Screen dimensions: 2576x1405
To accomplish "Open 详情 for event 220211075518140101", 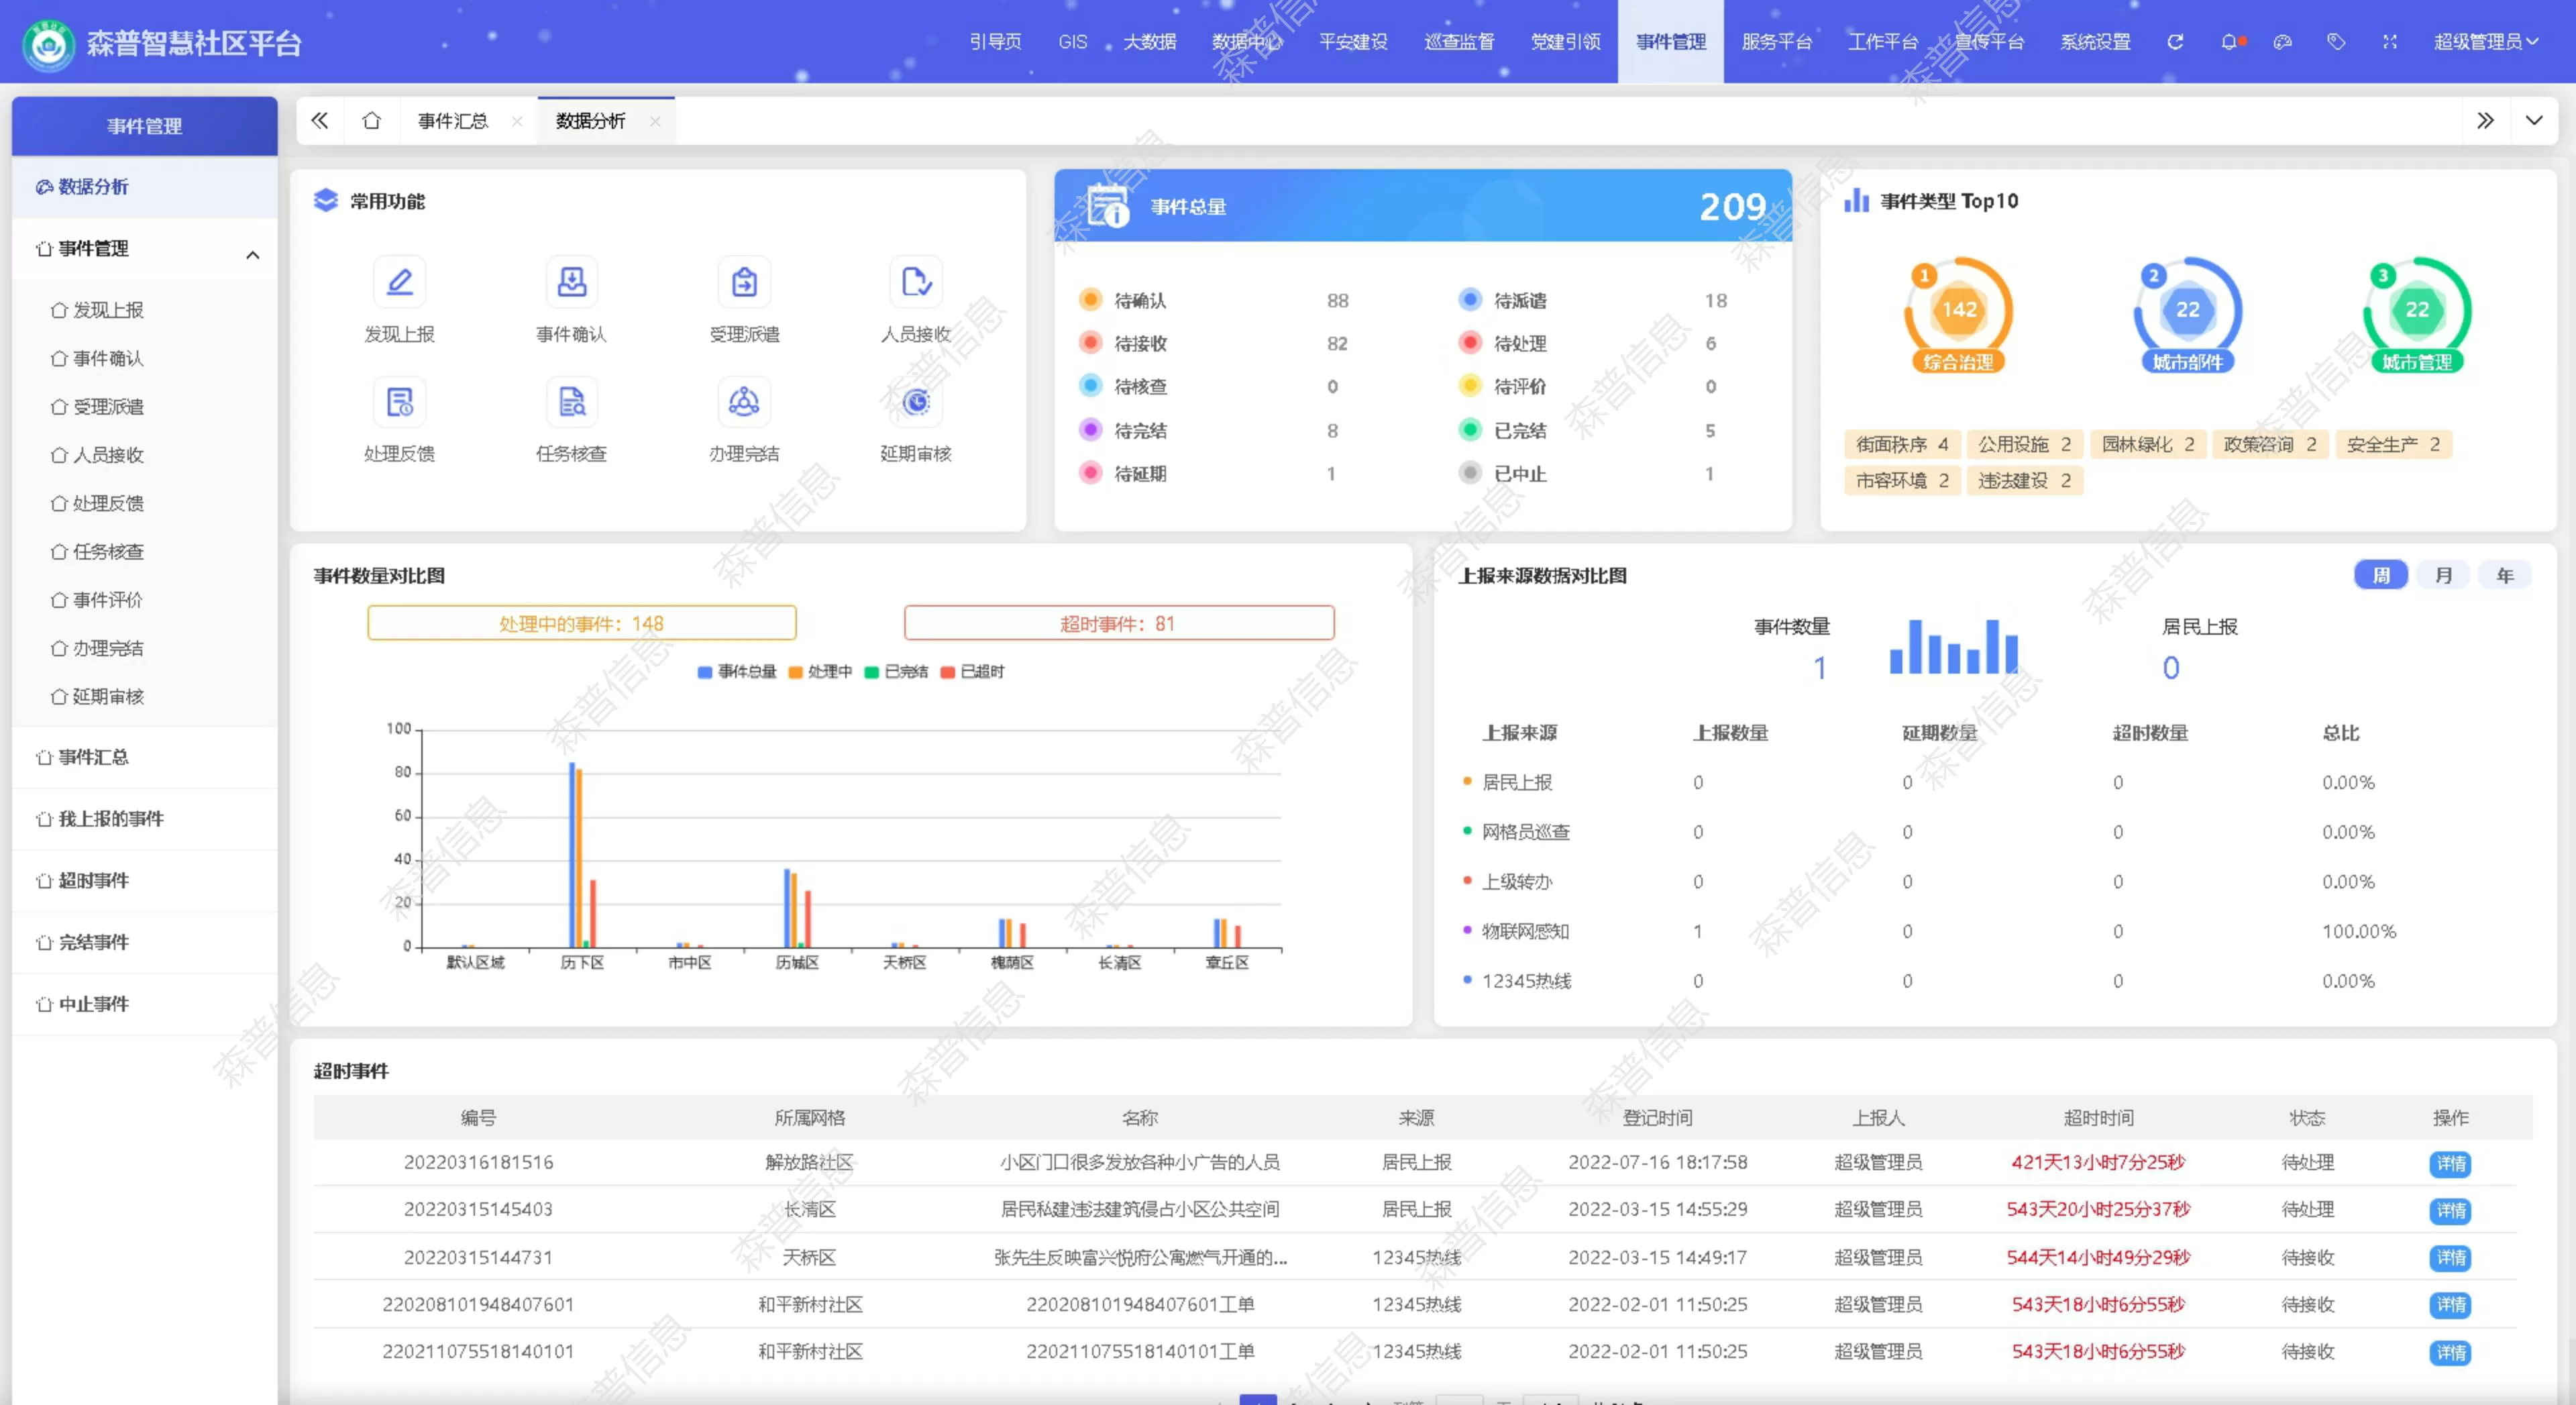I will [2450, 1352].
